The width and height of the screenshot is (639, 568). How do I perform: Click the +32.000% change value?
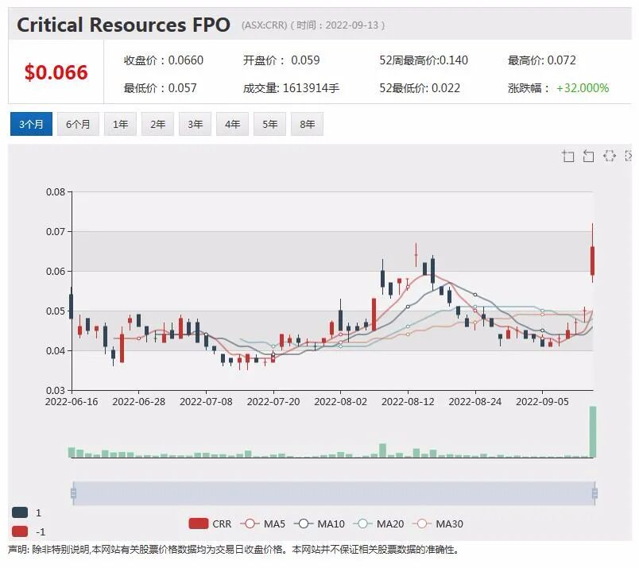pos(583,88)
